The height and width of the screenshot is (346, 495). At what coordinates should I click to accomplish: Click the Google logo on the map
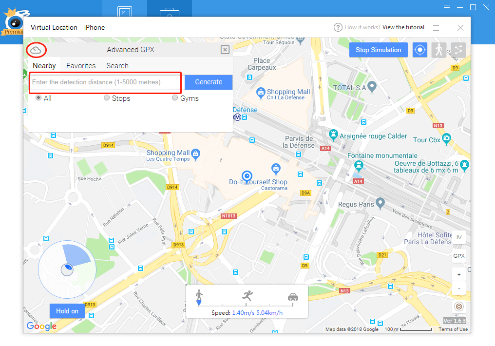pyautogui.click(x=42, y=326)
